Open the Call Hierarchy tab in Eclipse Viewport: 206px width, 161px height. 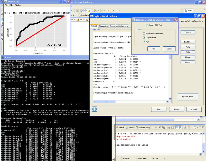143,128
